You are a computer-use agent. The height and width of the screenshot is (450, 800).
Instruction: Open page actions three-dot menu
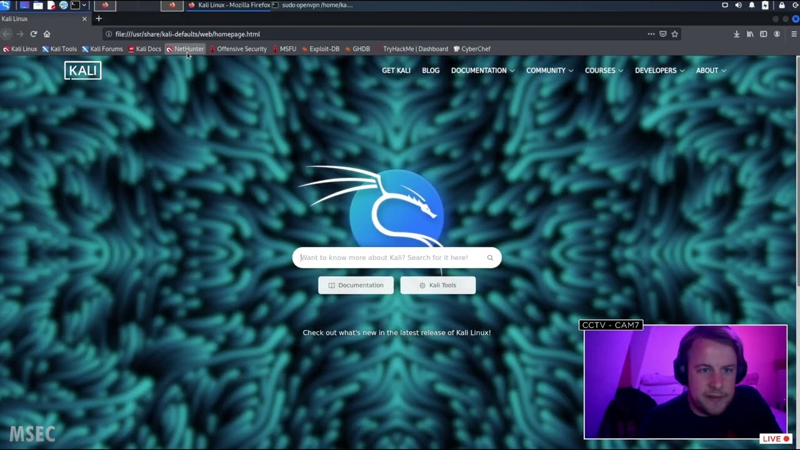tap(651, 34)
